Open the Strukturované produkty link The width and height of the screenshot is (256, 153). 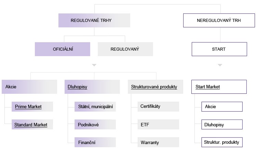click(154, 87)
